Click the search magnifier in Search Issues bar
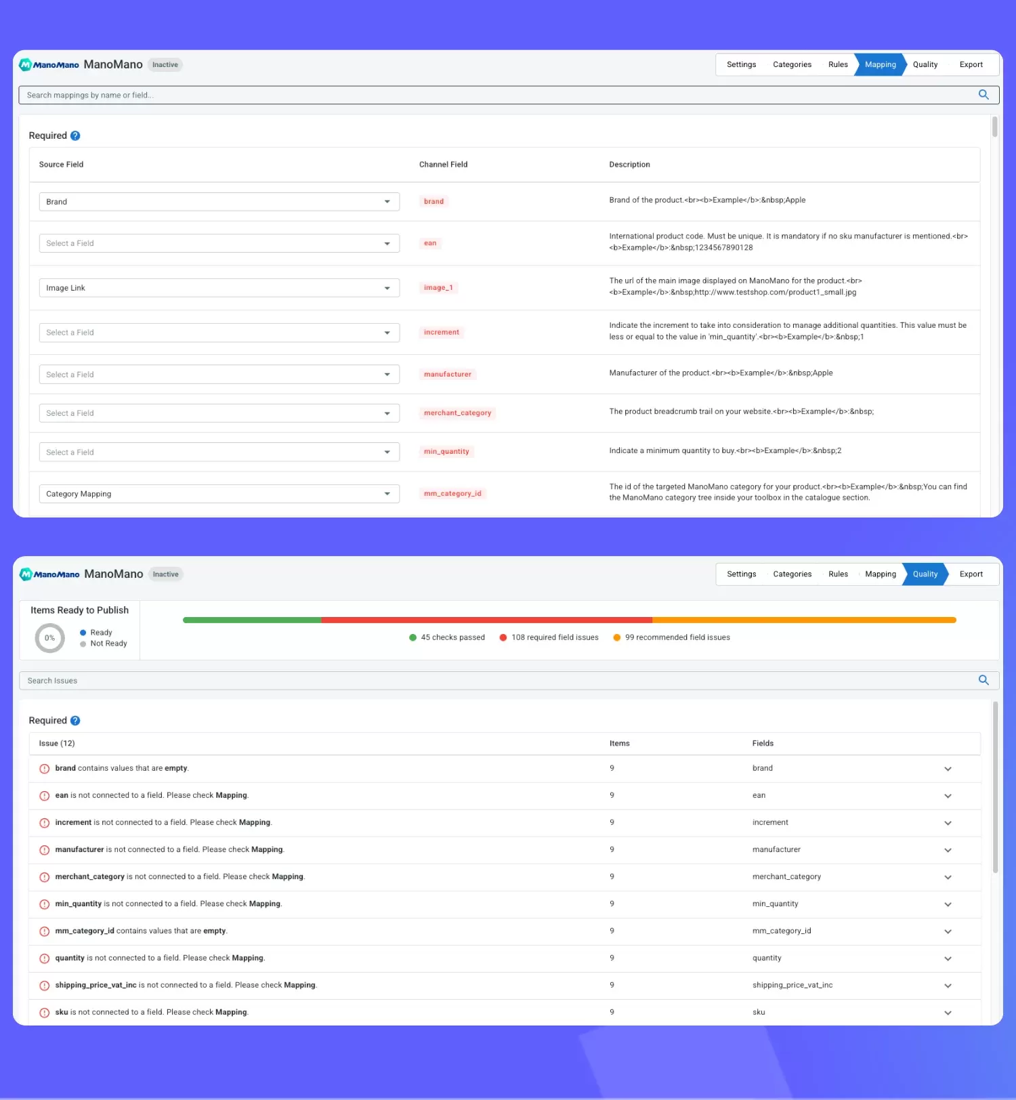The image size is (1016, 1100). (983, 680)
